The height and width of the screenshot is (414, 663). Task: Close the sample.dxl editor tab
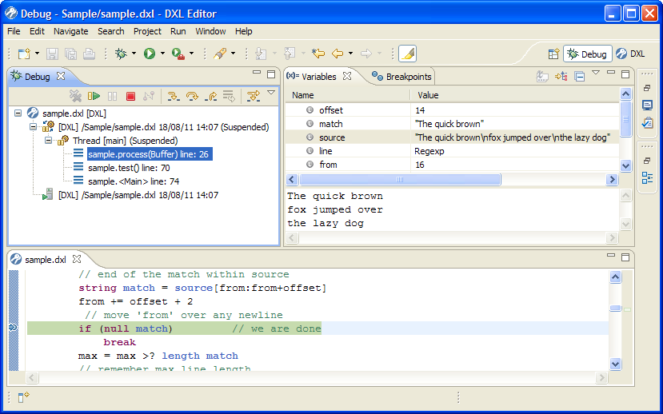point(77,258)
